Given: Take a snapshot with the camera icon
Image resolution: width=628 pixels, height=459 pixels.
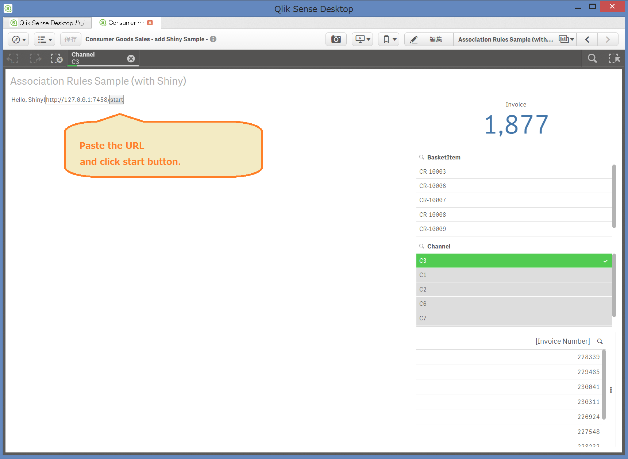Looking at the screenshot, I should point(336,39).
